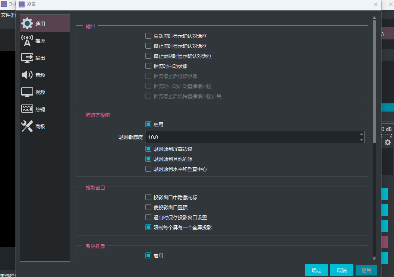394x277 pixels.
Task: Open the 视频 video display icon
Action: tap(27, 92)
